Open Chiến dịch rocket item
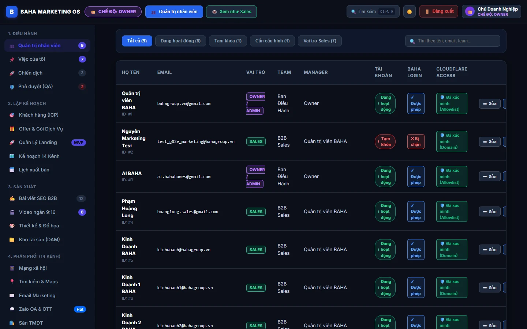 (x=48, y=73)
